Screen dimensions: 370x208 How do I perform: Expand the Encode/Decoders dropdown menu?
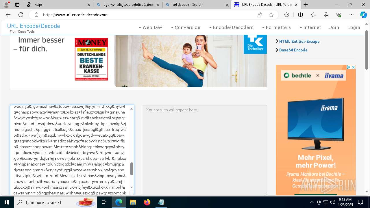point(231,27)
